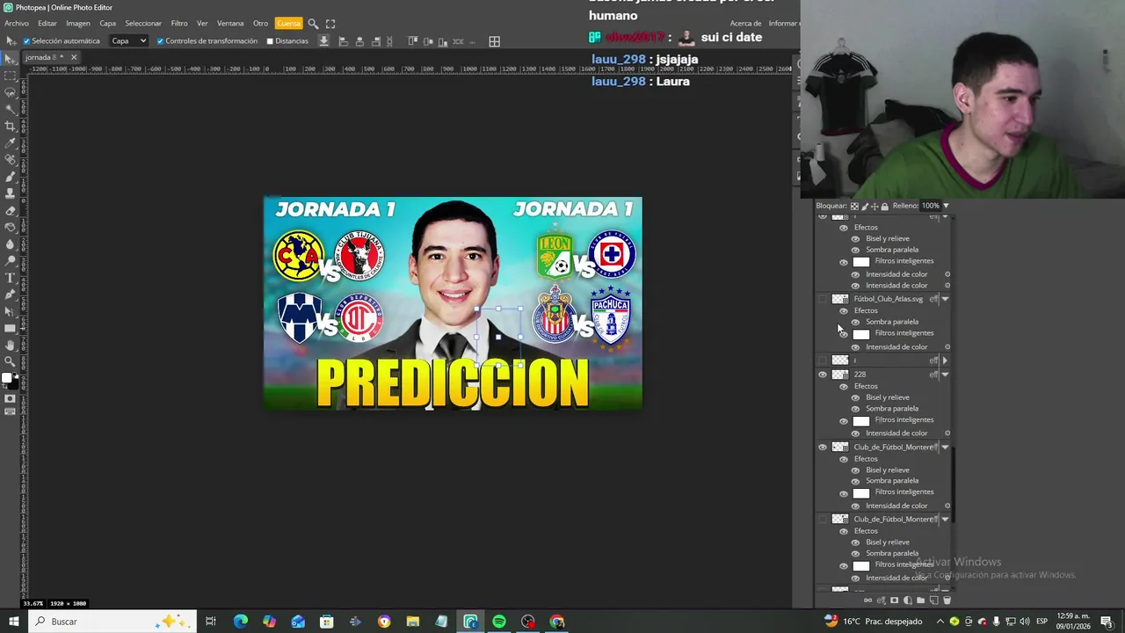
Task: Toggle visibility of layer 228
Action: point(823,375)
